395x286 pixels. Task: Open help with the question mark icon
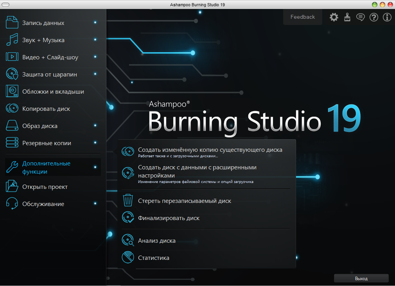374,17
